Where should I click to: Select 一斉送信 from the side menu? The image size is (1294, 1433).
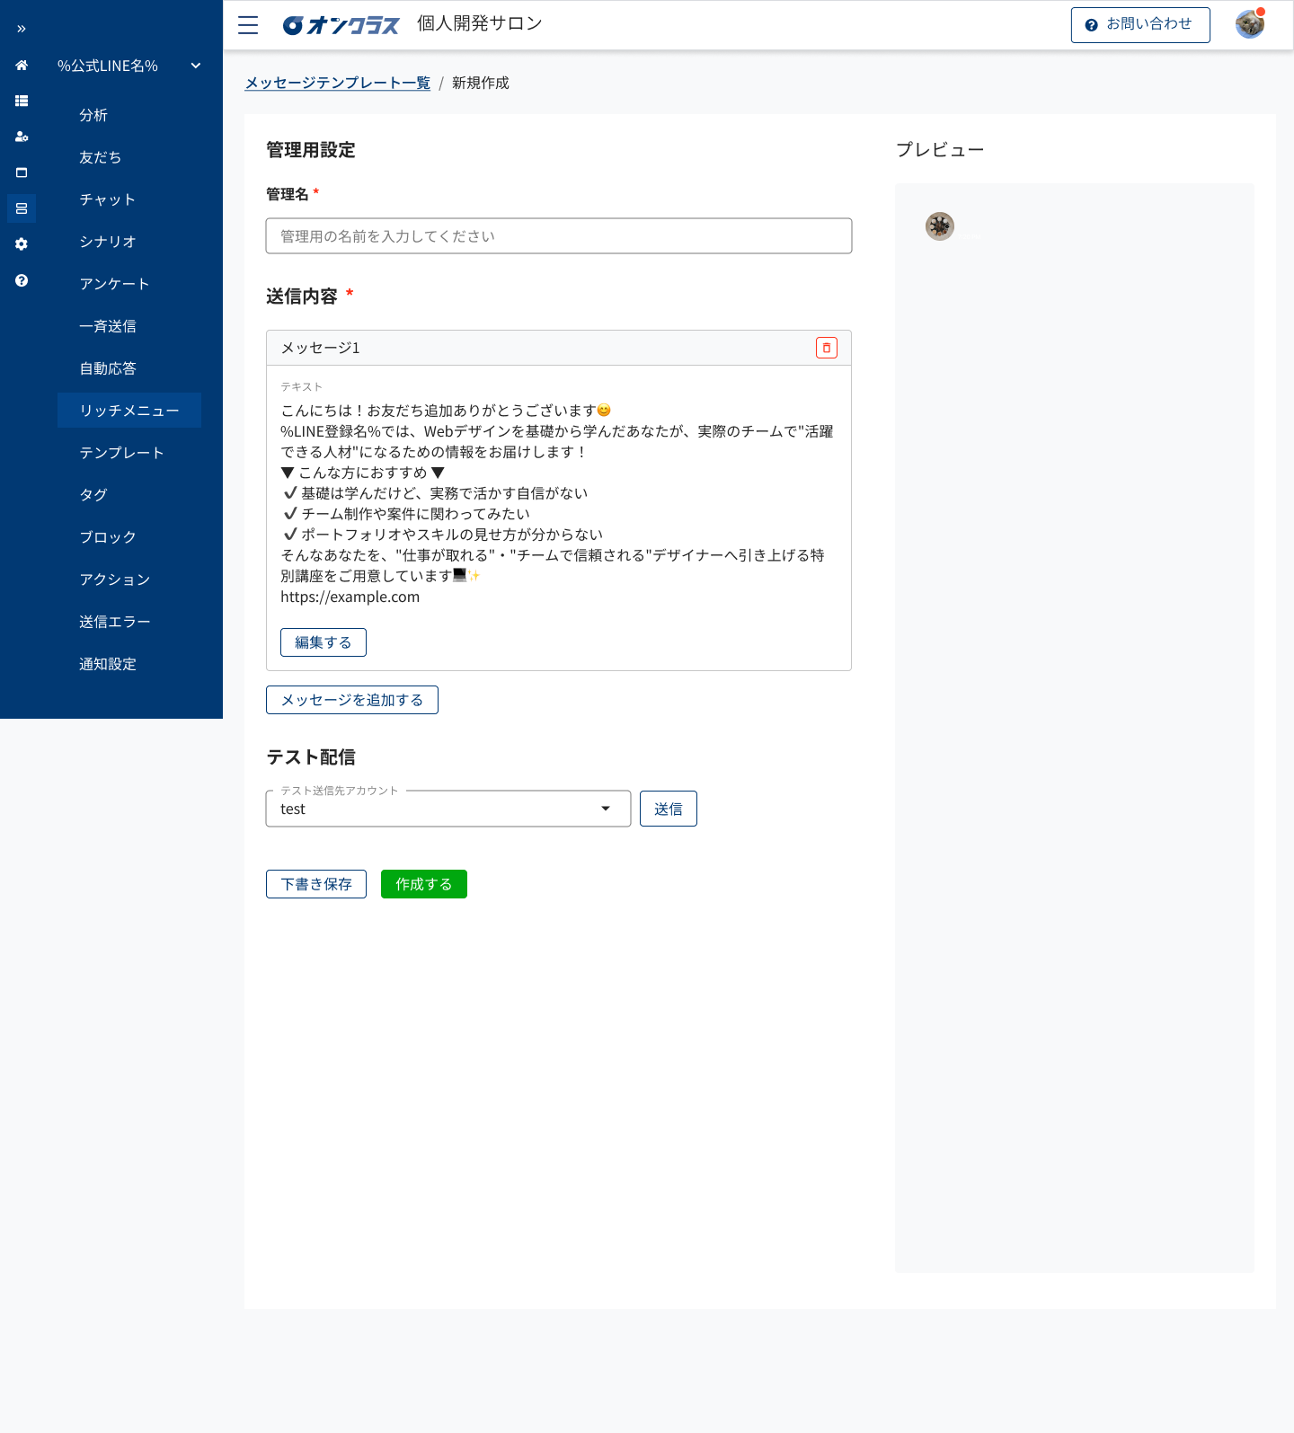[x=108, y=326]
